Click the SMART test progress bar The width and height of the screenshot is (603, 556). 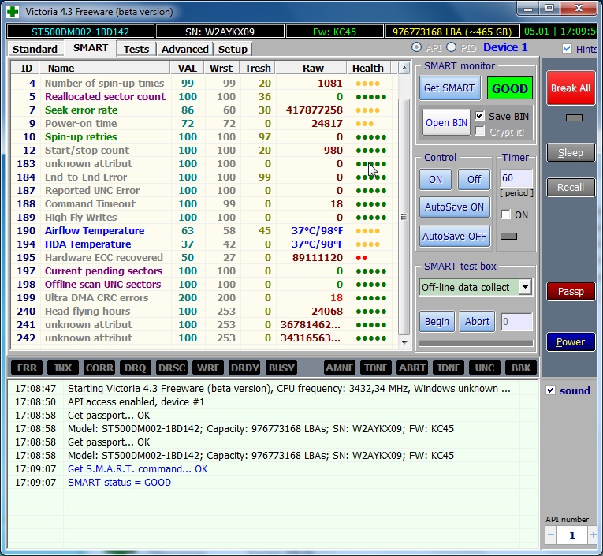point(476,343)
